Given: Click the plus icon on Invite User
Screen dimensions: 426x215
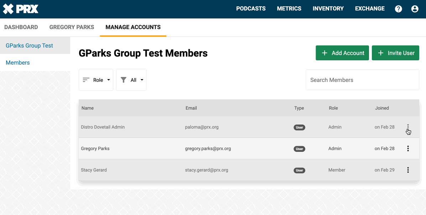Looking at the screenshot, I should [381, 53].
